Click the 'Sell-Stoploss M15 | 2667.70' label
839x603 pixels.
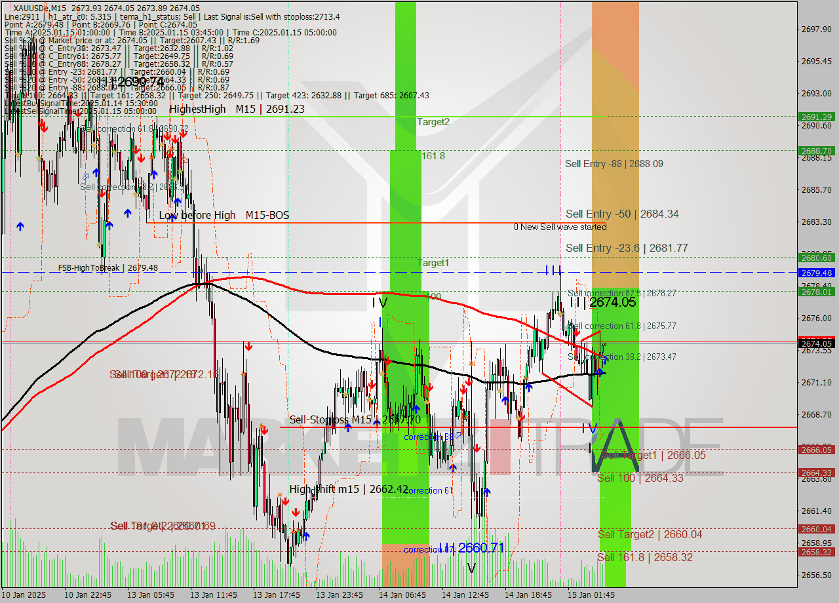355,419
